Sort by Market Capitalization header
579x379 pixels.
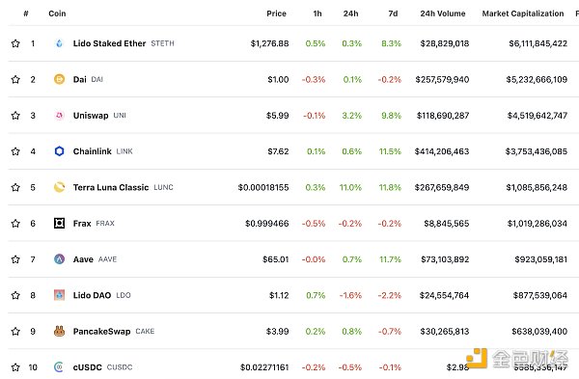pos(523,14)
